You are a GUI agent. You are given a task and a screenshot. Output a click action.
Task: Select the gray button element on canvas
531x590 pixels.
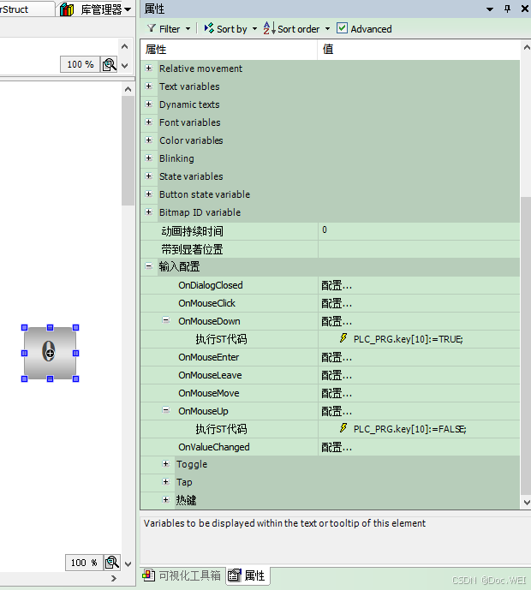(50, 353)
